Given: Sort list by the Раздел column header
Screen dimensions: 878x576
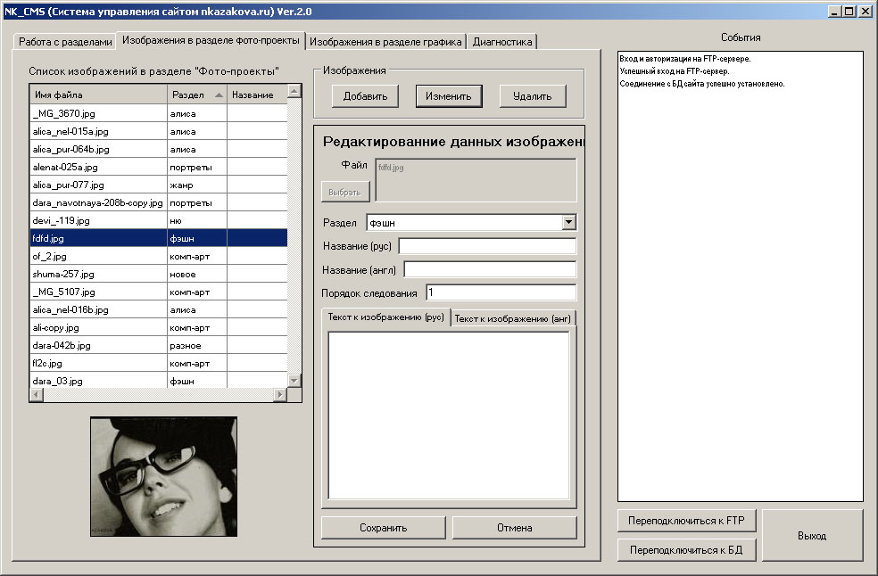Looking at the screenshot, I should tap(196, 95).
